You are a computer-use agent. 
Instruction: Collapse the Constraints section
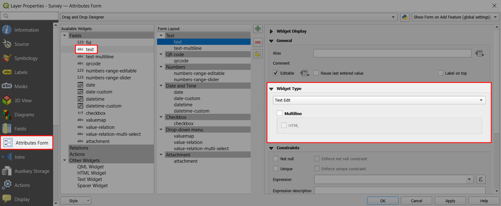point(271,148)
